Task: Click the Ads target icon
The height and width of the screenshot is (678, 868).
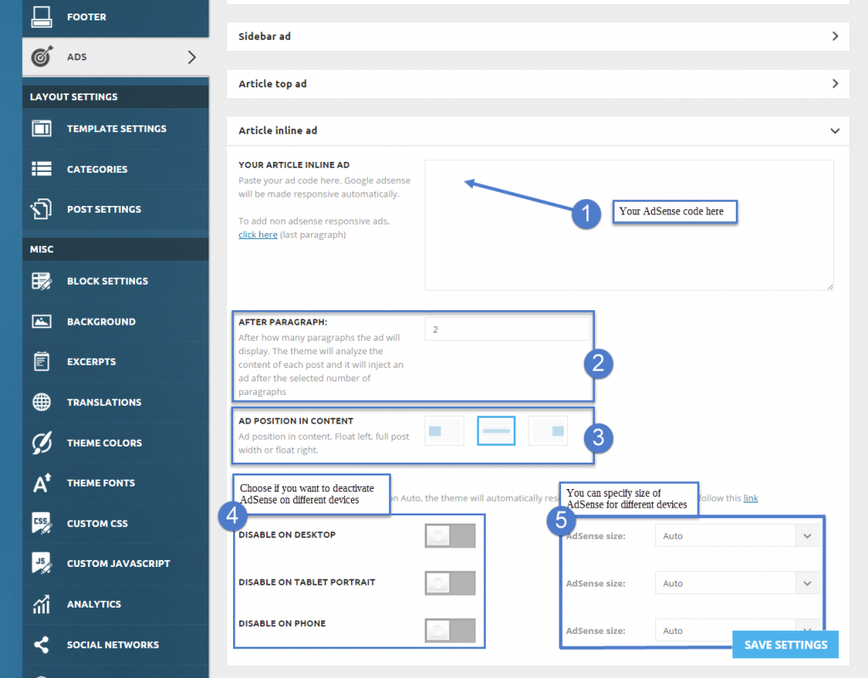Action: tap(42, 57)
